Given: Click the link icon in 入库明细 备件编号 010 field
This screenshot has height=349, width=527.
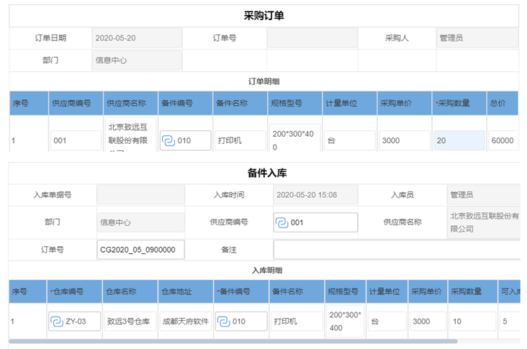Looking at the screenshot, I should point(223,322).
